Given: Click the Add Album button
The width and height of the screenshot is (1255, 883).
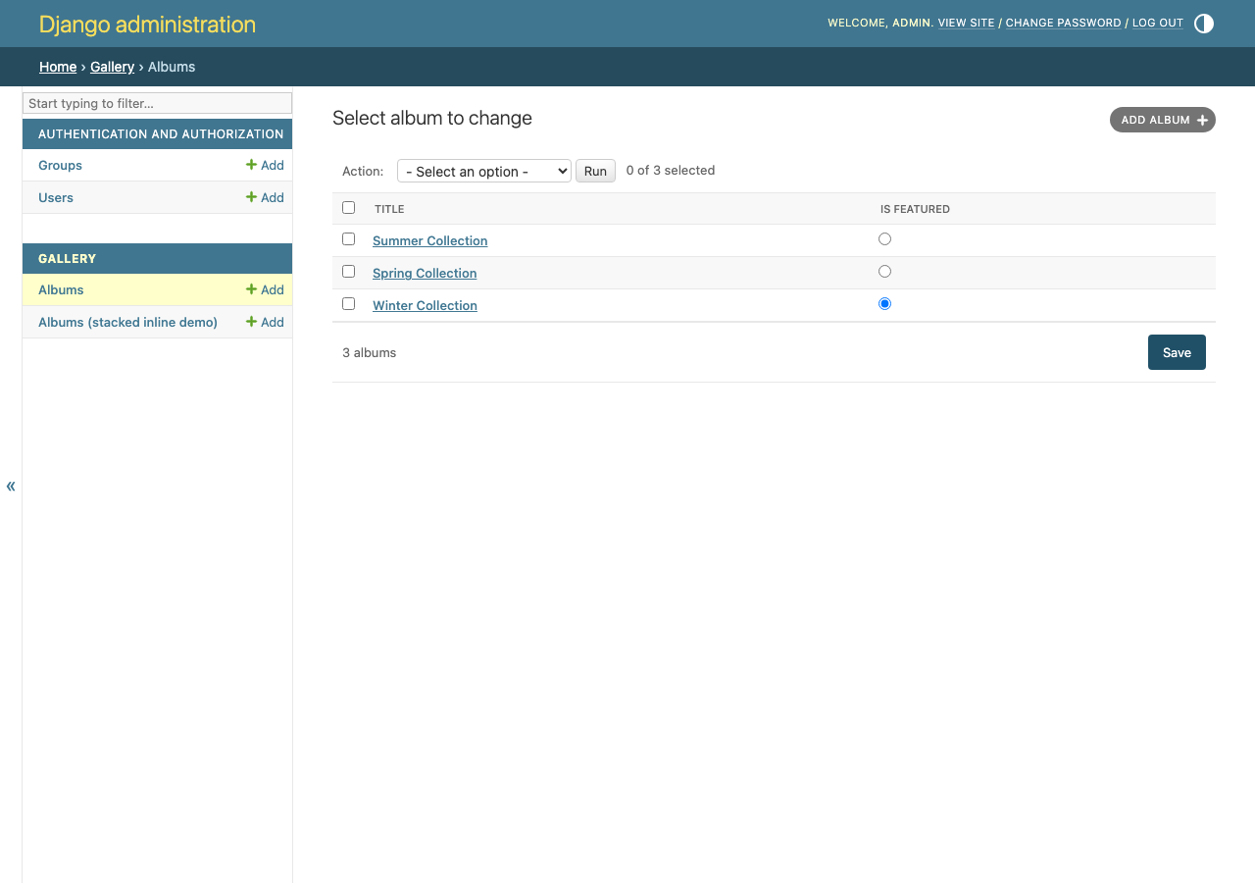Looking at the screenshot, I should (x=1163, y=120).
